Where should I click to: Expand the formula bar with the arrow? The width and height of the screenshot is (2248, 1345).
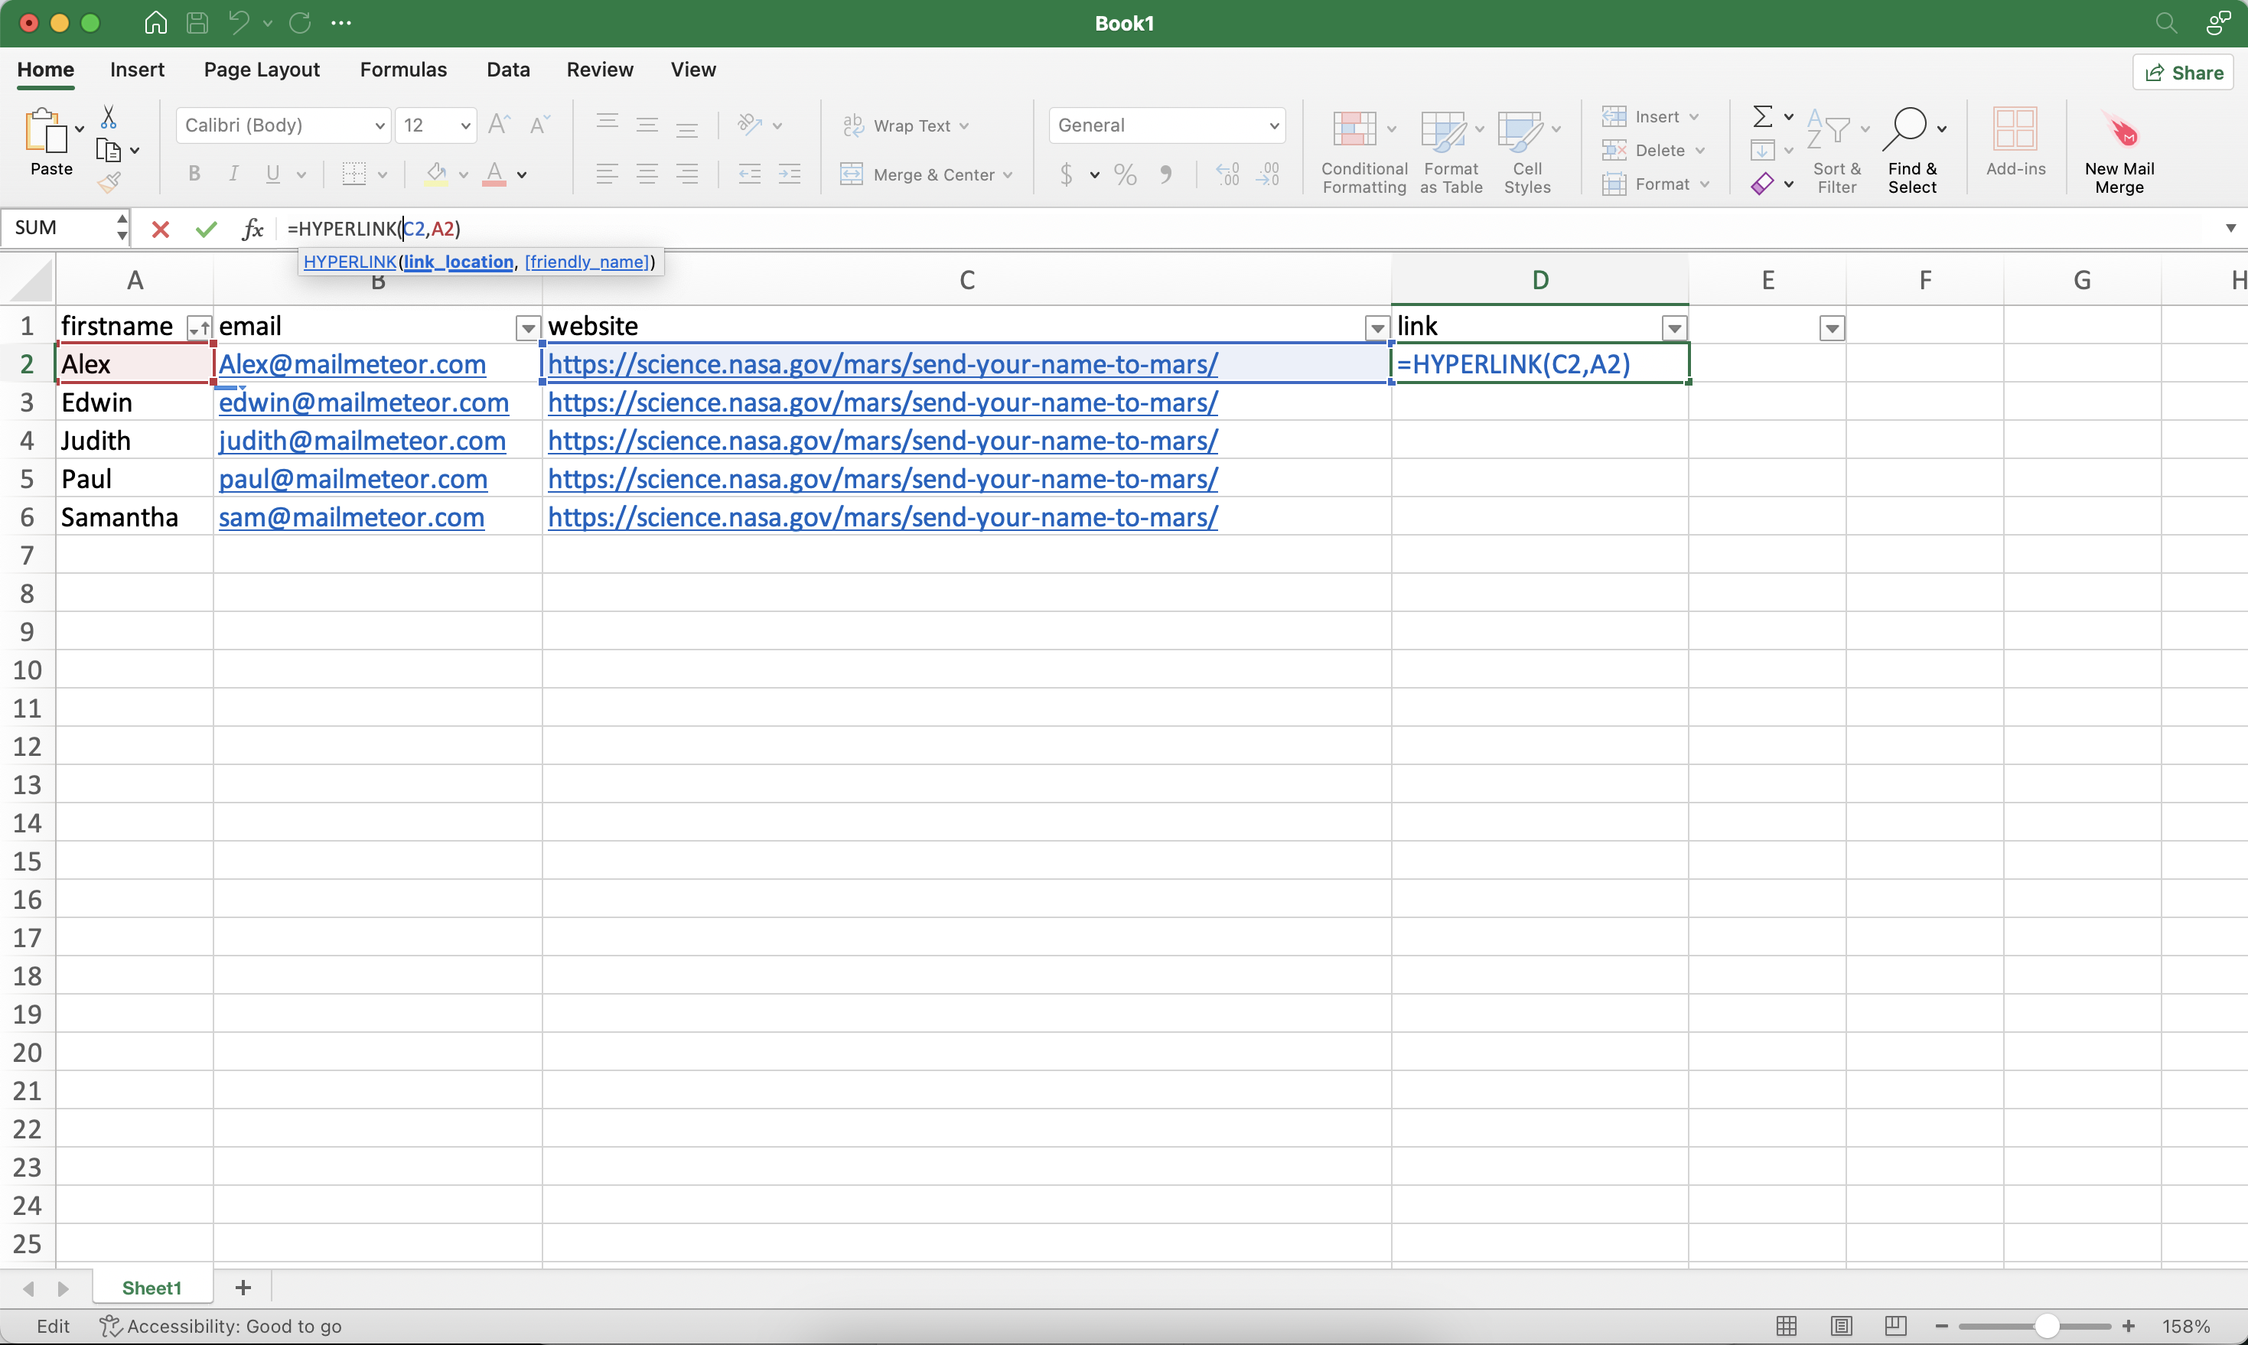click(x=2230, y=229)
